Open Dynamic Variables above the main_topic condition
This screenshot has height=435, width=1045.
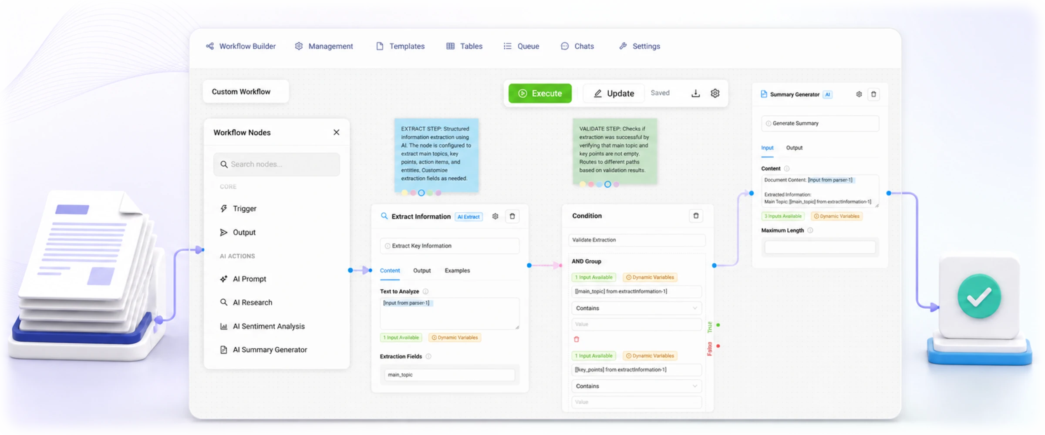tap(650, 277)
